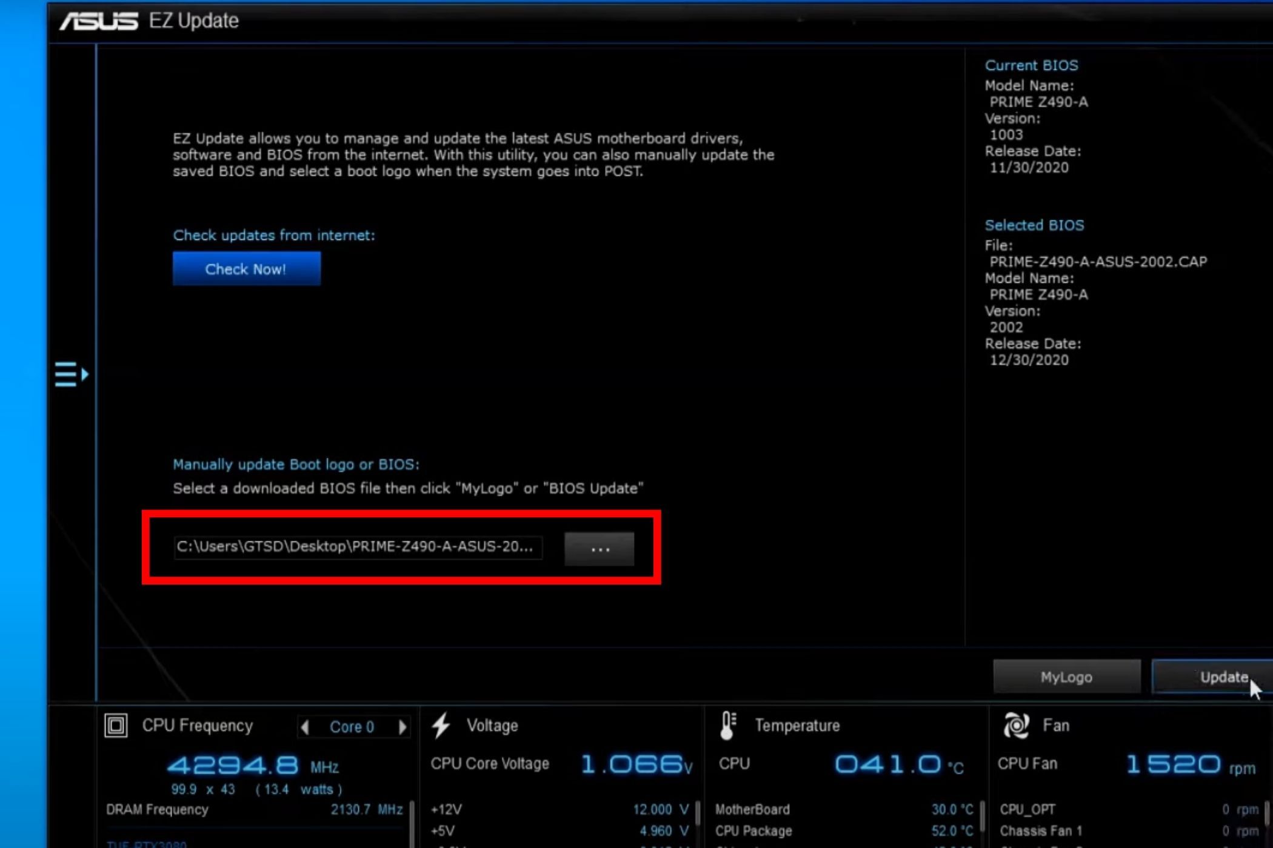The height and width of the screenshot is (848, 1273).
Task: Click the CPU Fan 1520 rpm reading
Action: 1173,764
